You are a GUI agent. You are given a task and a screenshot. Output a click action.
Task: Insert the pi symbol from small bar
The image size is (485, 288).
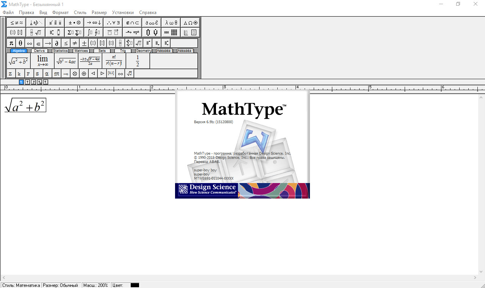tap(11, 43)
